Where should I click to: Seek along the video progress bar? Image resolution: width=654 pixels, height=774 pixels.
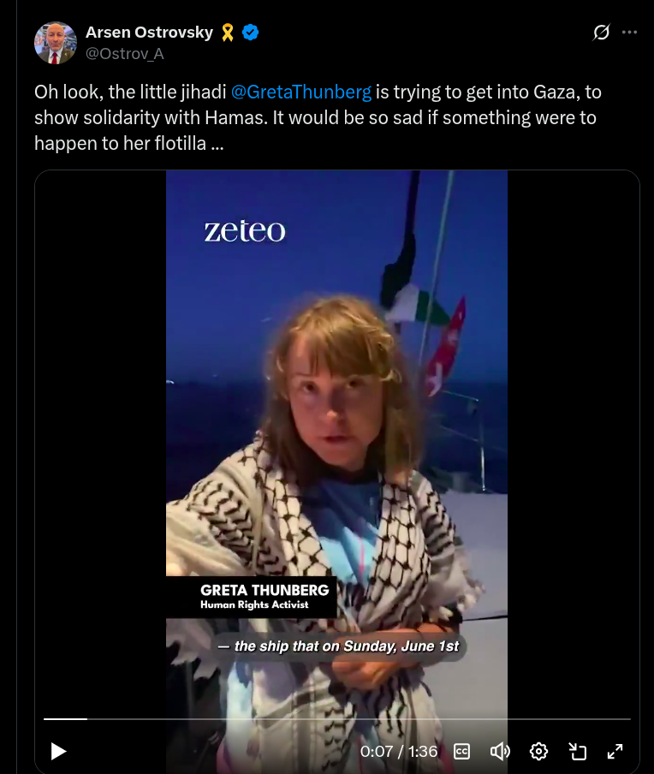point(337,719)
